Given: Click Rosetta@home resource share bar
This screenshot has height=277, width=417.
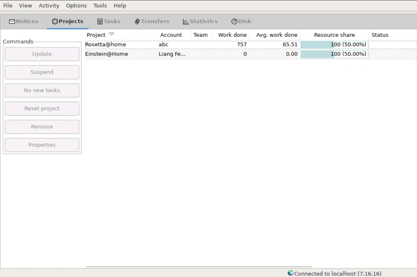Looking at the screenshot, I should 334,44.
